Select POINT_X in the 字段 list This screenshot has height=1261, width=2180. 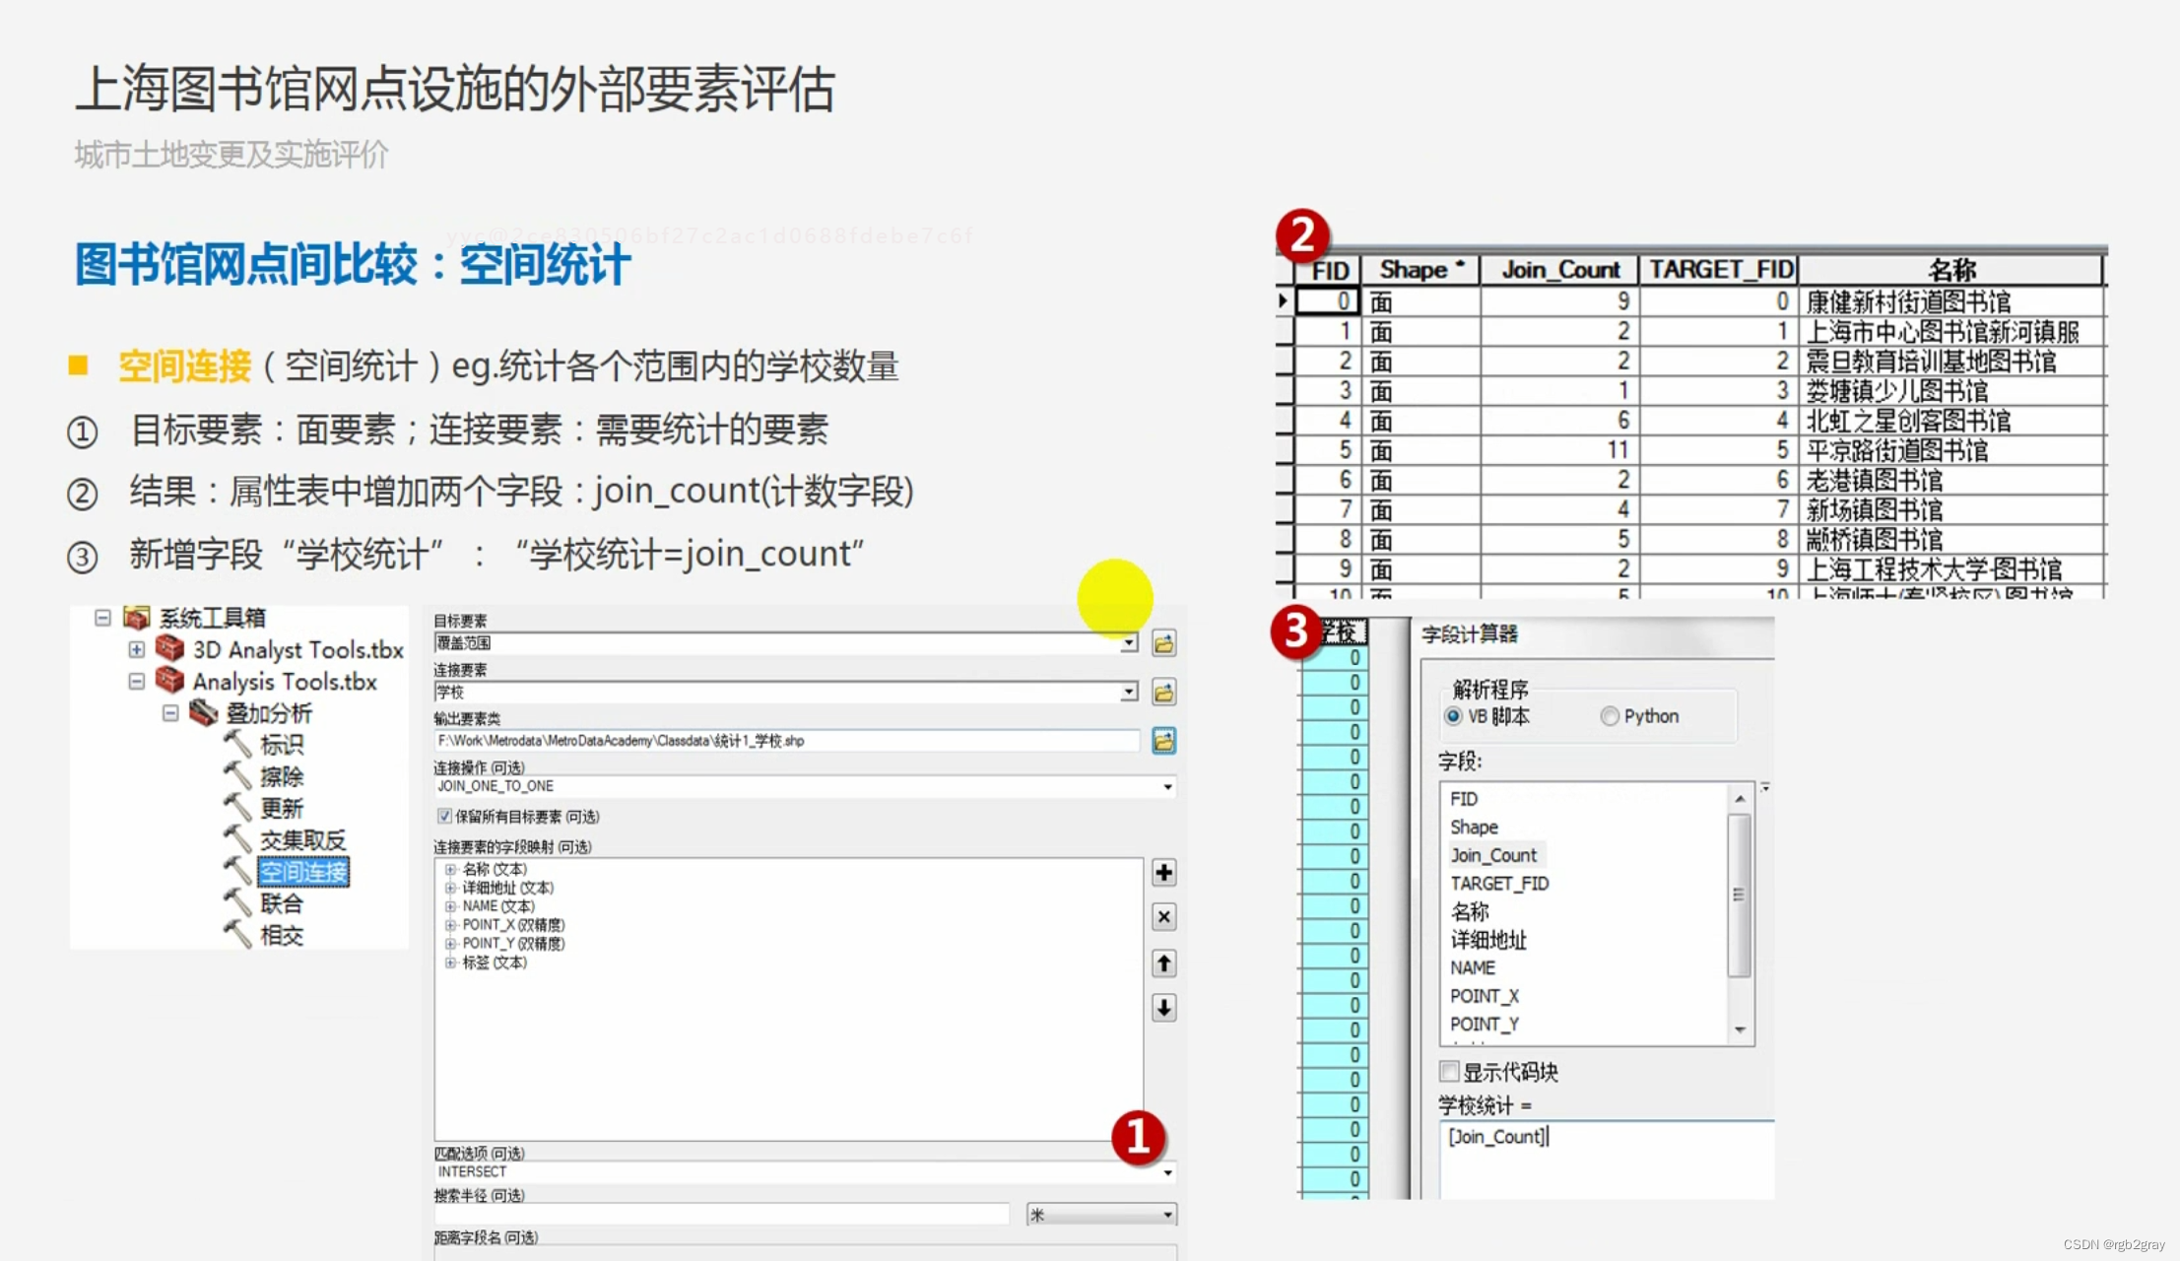1485,996
